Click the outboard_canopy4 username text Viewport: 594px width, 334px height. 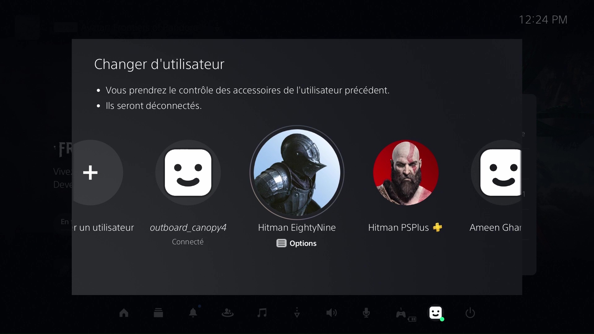click(188, 228)
